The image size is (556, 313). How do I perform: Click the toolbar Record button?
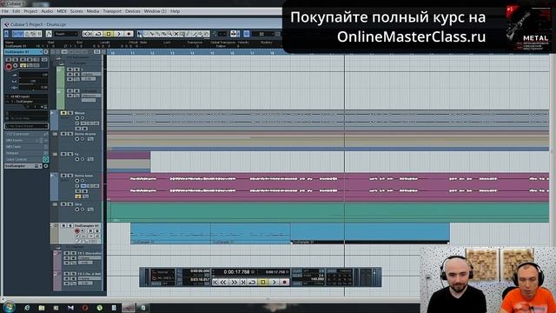click(129, 34)
